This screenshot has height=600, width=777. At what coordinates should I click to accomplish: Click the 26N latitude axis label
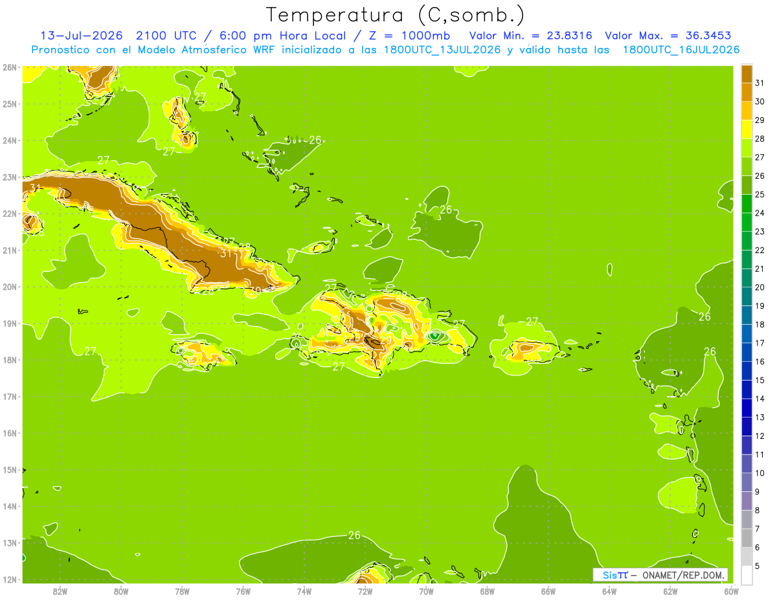9,67
